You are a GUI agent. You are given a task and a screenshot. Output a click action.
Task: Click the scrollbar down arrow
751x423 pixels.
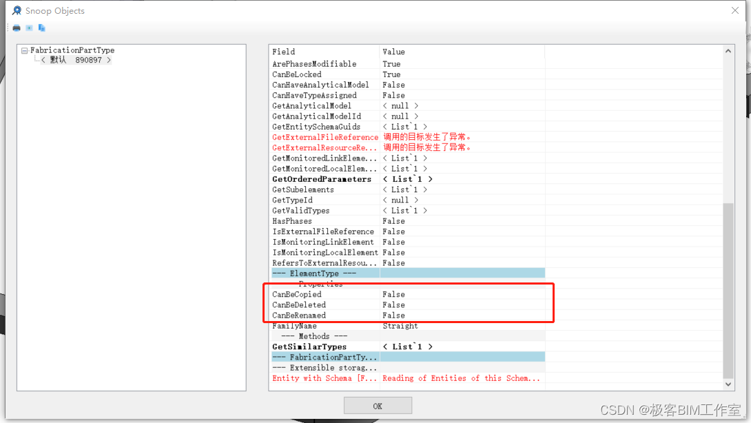(x=727, y=384)
